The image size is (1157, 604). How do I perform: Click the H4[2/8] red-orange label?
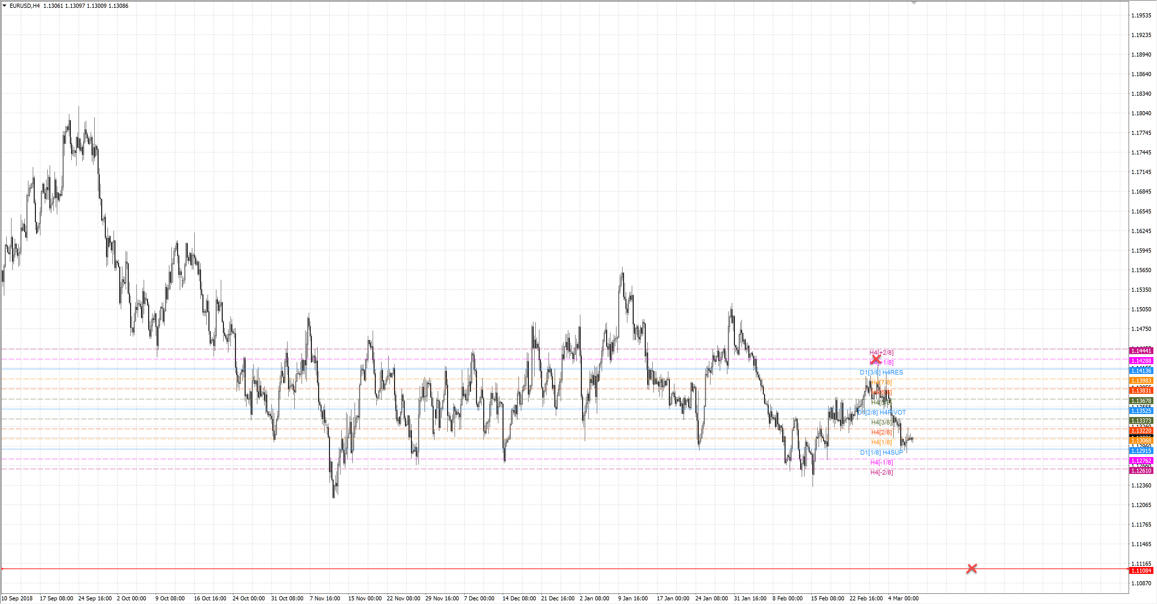pyautogui.click(x=881, y=432)
